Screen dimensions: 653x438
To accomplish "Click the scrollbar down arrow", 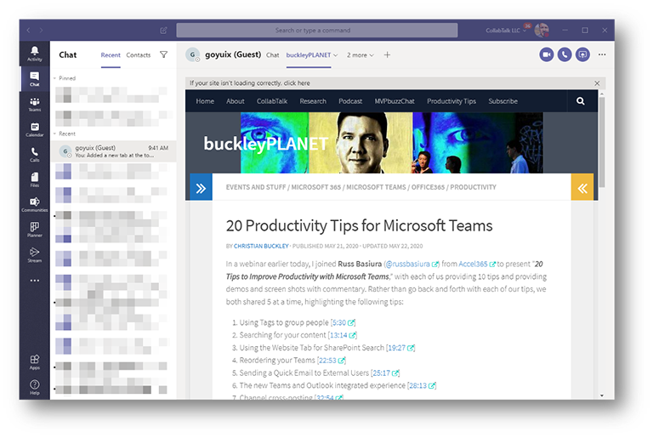I will pos(602,395).
